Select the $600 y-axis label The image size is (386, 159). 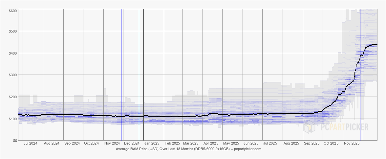click(x=13, y=11)
